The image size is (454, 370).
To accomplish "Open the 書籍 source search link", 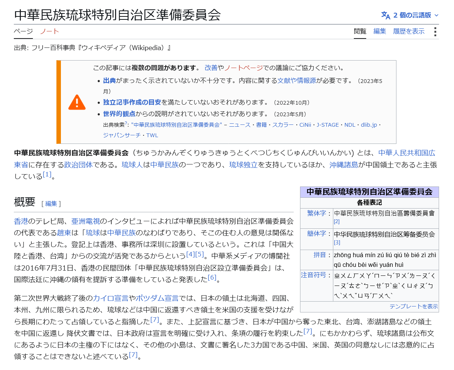I will [x=262, y=125].
